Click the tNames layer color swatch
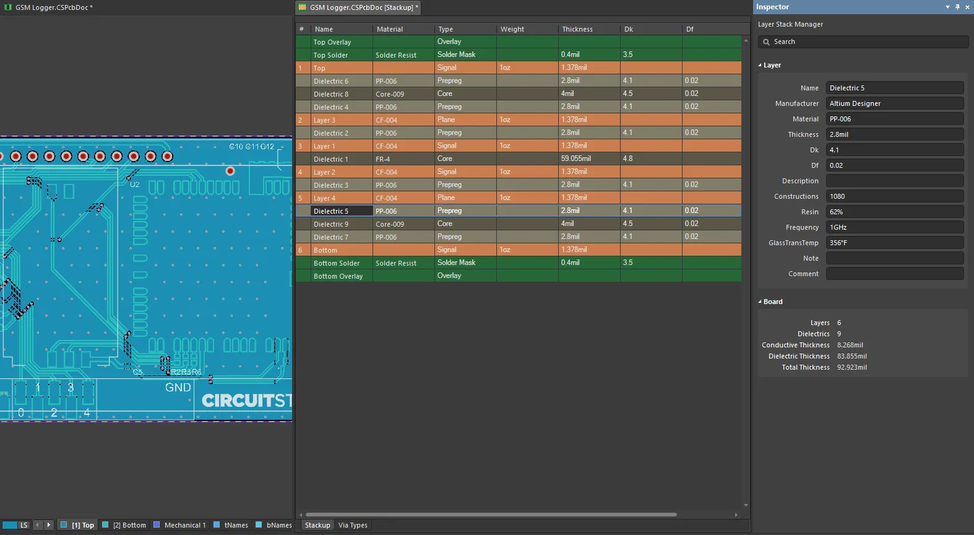Screen dimensions: 974x535 [x=217, y=524]
